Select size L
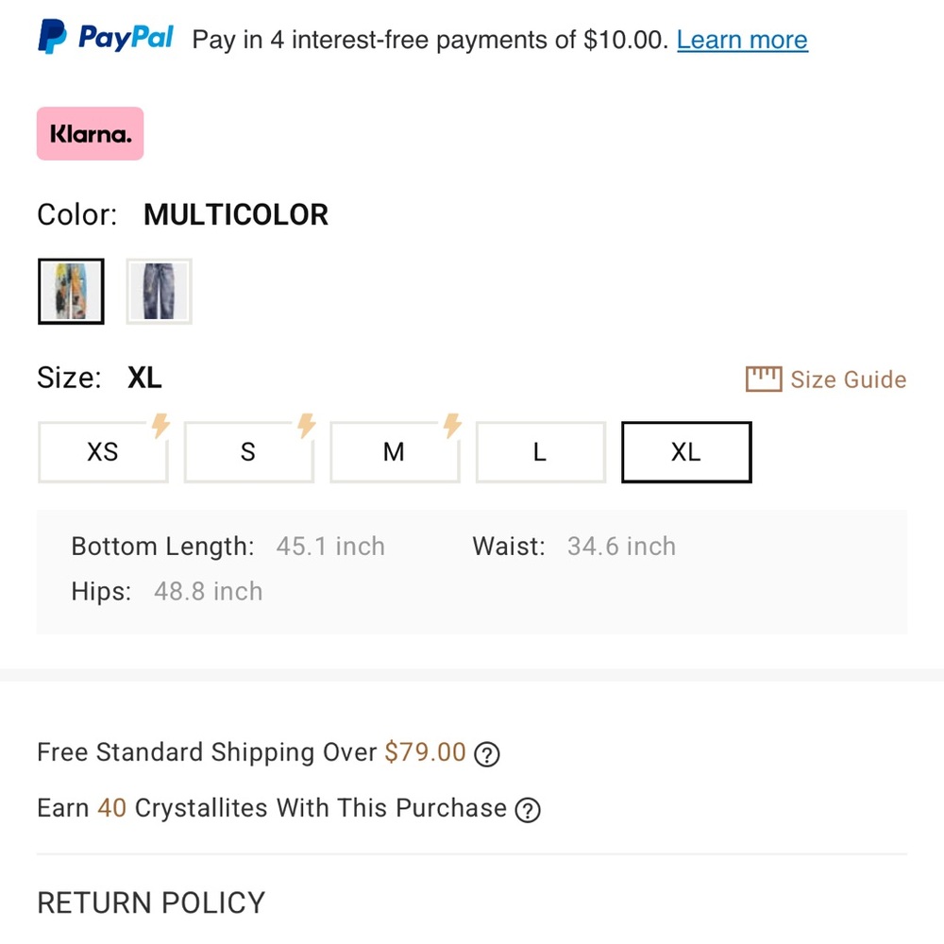Screen dimensions: 944x944 pyautogui.click(x=539, y=452)
